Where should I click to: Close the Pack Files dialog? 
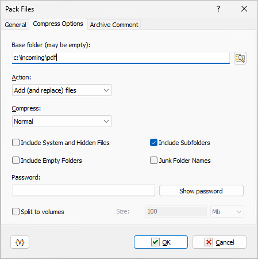coord(244,9)
